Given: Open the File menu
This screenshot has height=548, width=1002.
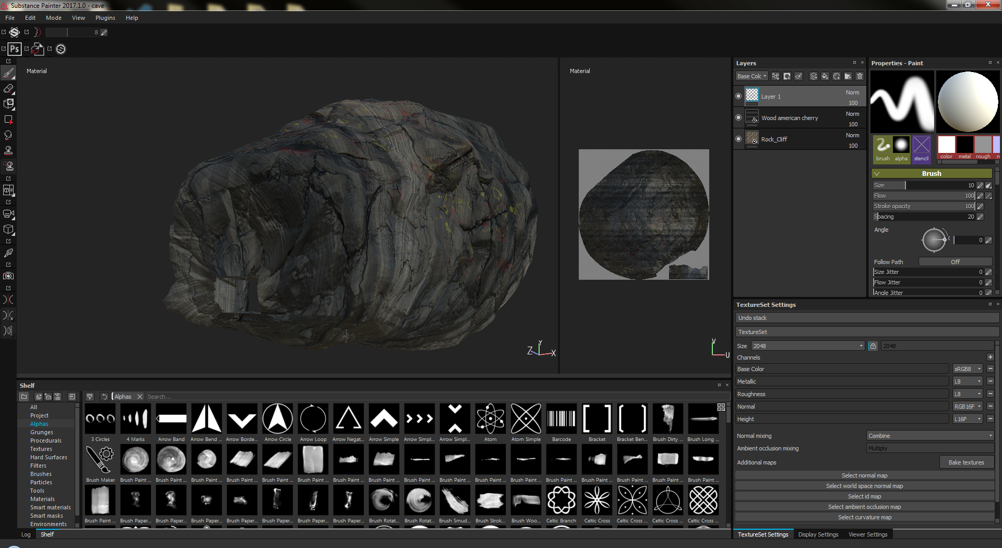Looking at the screenshot, I should pos(10,18).
